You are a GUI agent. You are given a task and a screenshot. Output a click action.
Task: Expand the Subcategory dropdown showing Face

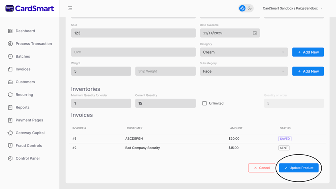244,71
